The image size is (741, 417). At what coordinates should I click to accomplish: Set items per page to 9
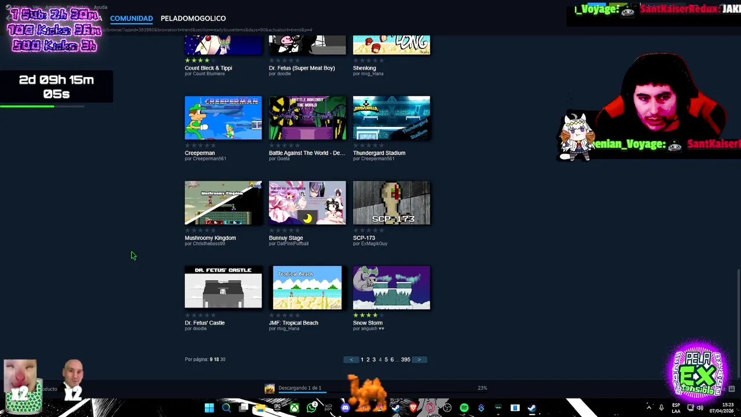211,360
